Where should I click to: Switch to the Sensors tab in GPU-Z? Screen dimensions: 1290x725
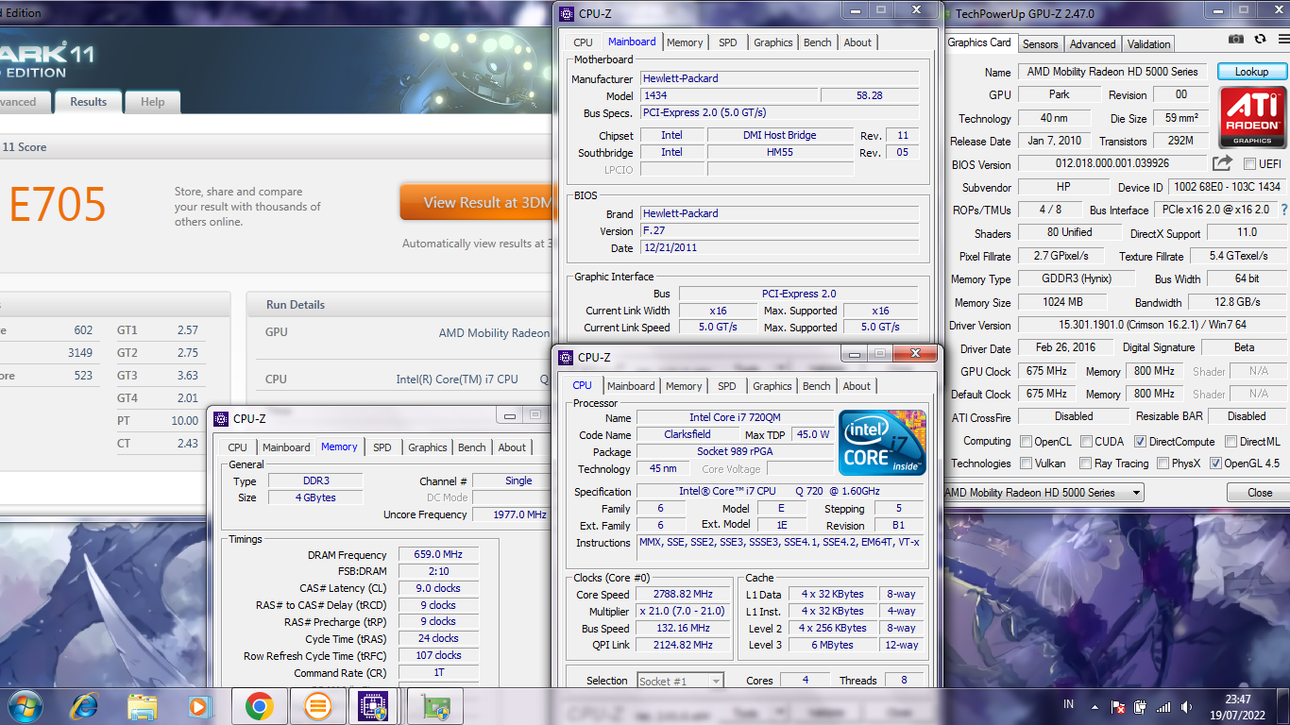point(1041,43)
